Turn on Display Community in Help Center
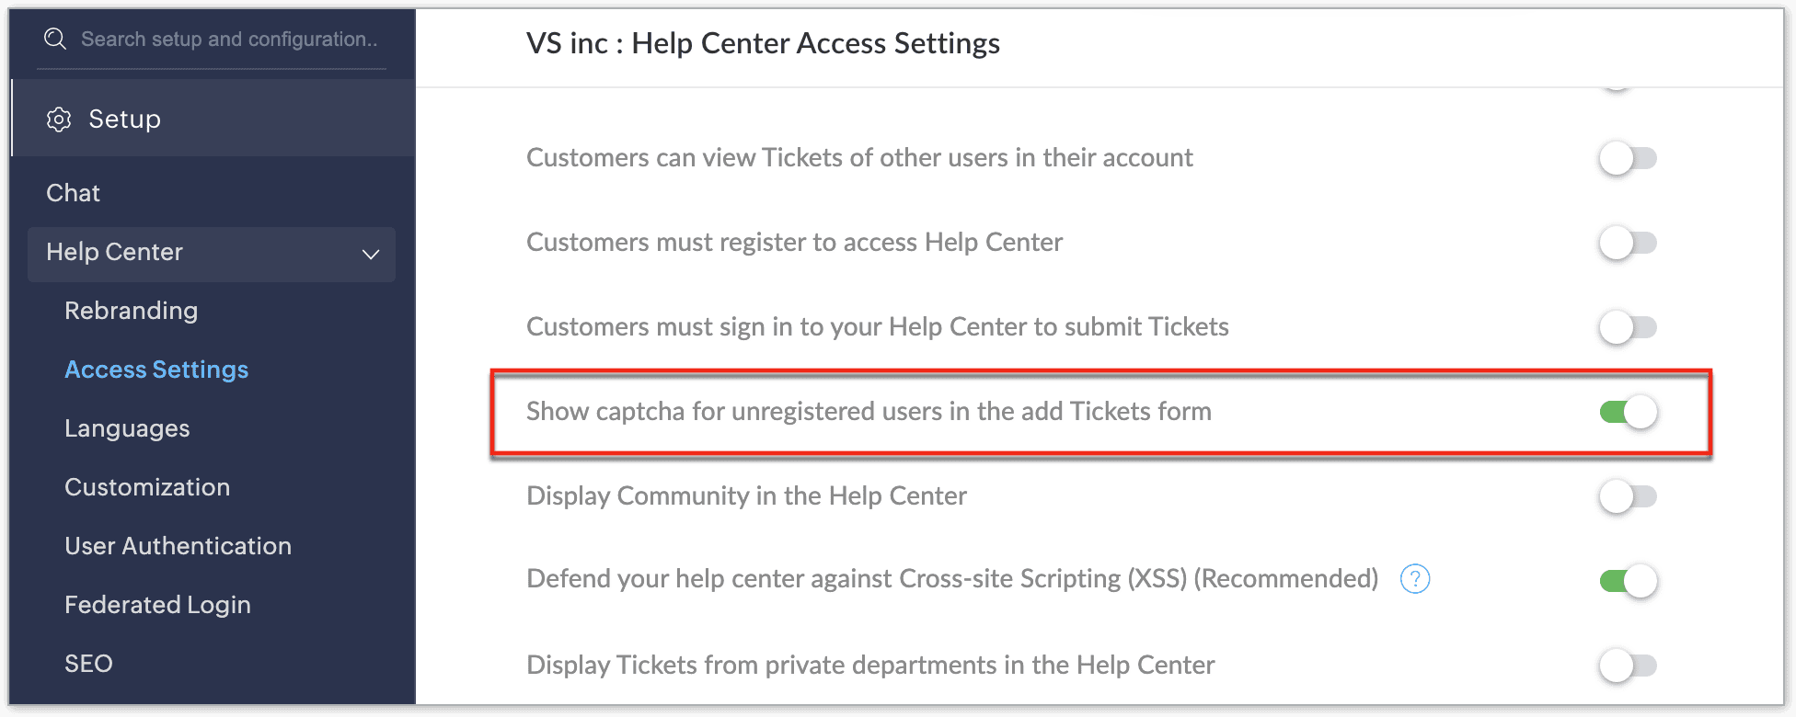 (1627, 496)
